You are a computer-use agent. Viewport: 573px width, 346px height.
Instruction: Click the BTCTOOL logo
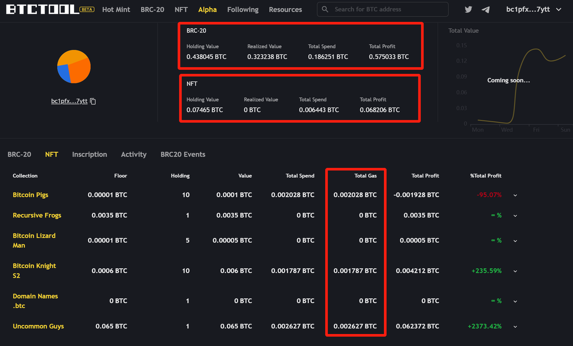(42, 9)
